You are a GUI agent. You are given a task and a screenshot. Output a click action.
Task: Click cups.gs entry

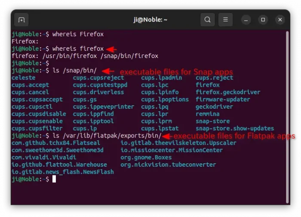click(85, 100)
